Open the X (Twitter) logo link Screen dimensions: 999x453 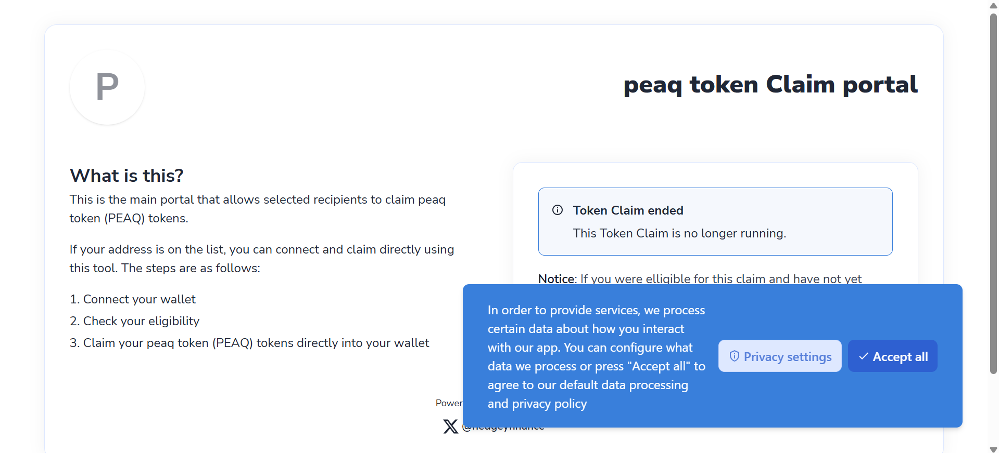coord(450,427)
